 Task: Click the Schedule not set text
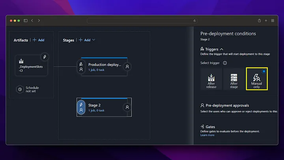pyautogui.click(x=32, y=89)
